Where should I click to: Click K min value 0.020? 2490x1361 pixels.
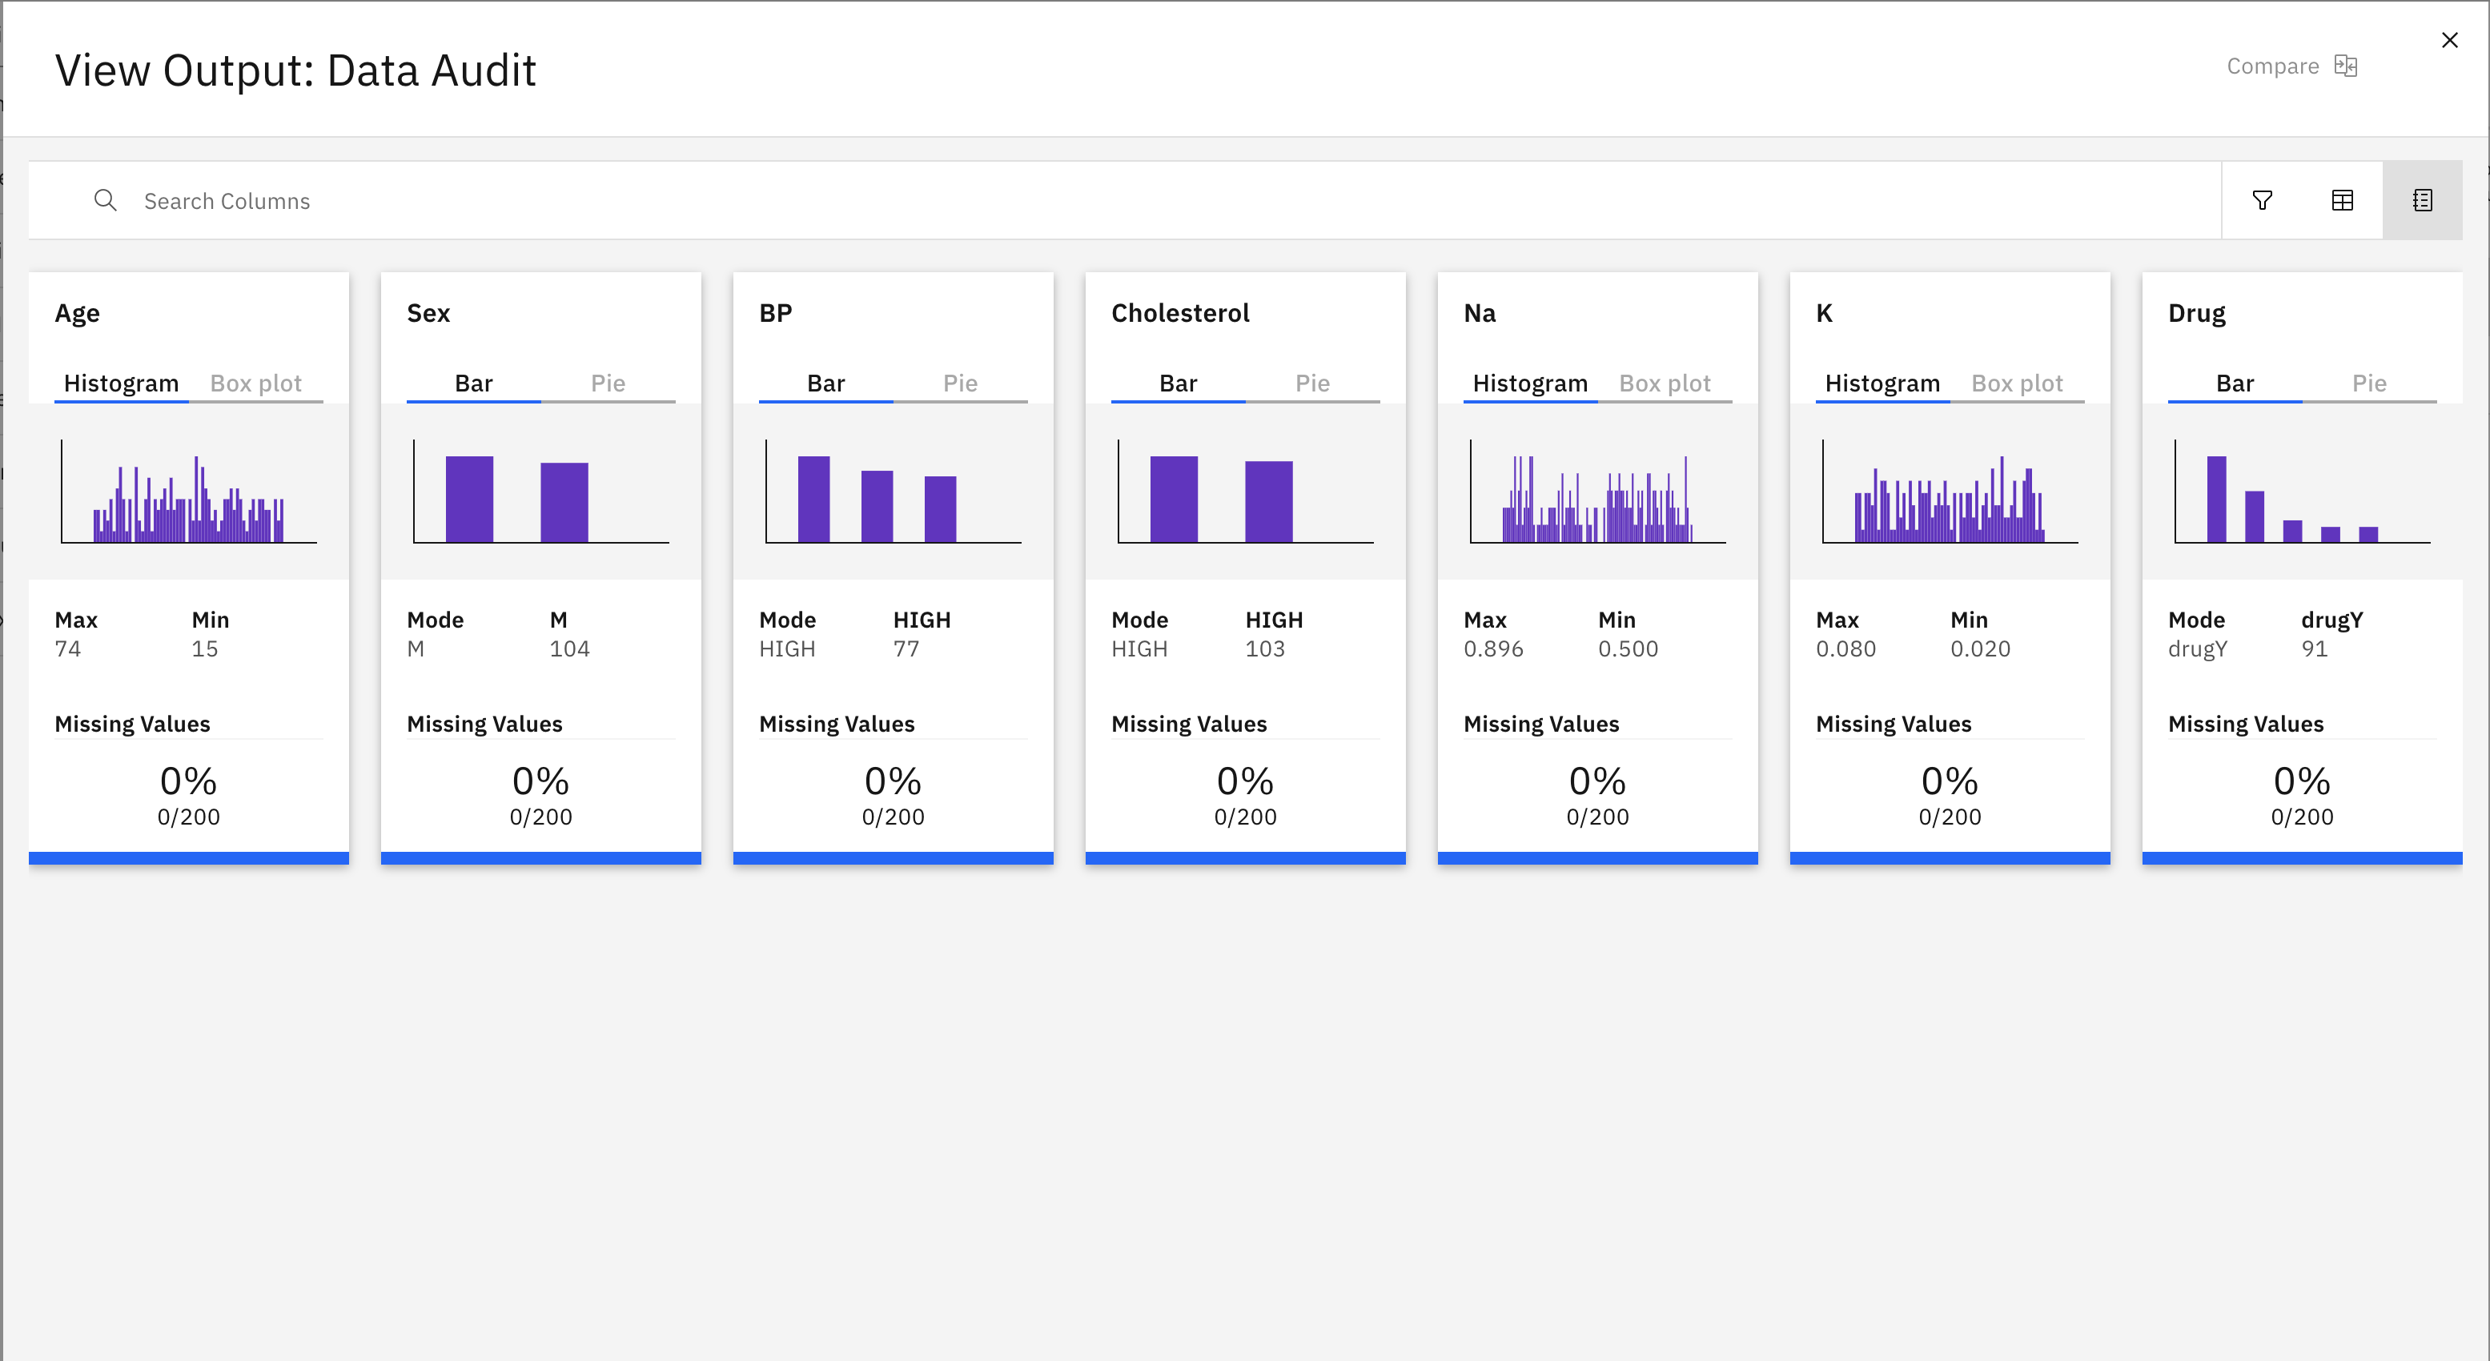pos(1980,648)
